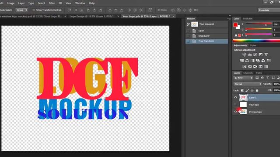This screenshot has width=280, height=157.
Task: Click the Auto-Align Layers icon in options bar
Action: pyautogui.click(x=150, y=10)
